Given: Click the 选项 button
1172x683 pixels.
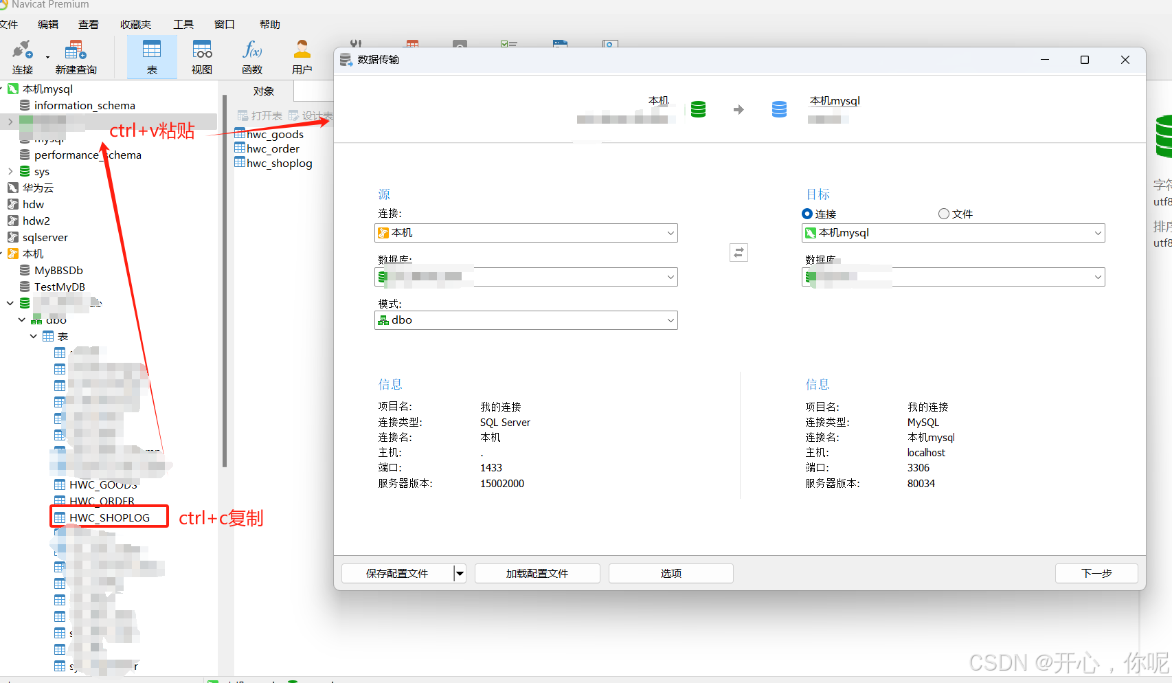Looking at the screenshot, I should point(670,573).
